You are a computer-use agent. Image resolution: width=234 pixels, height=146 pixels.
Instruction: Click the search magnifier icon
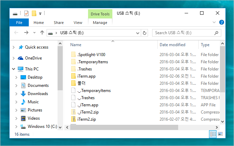pyautogui.click(x=216, y=33)
